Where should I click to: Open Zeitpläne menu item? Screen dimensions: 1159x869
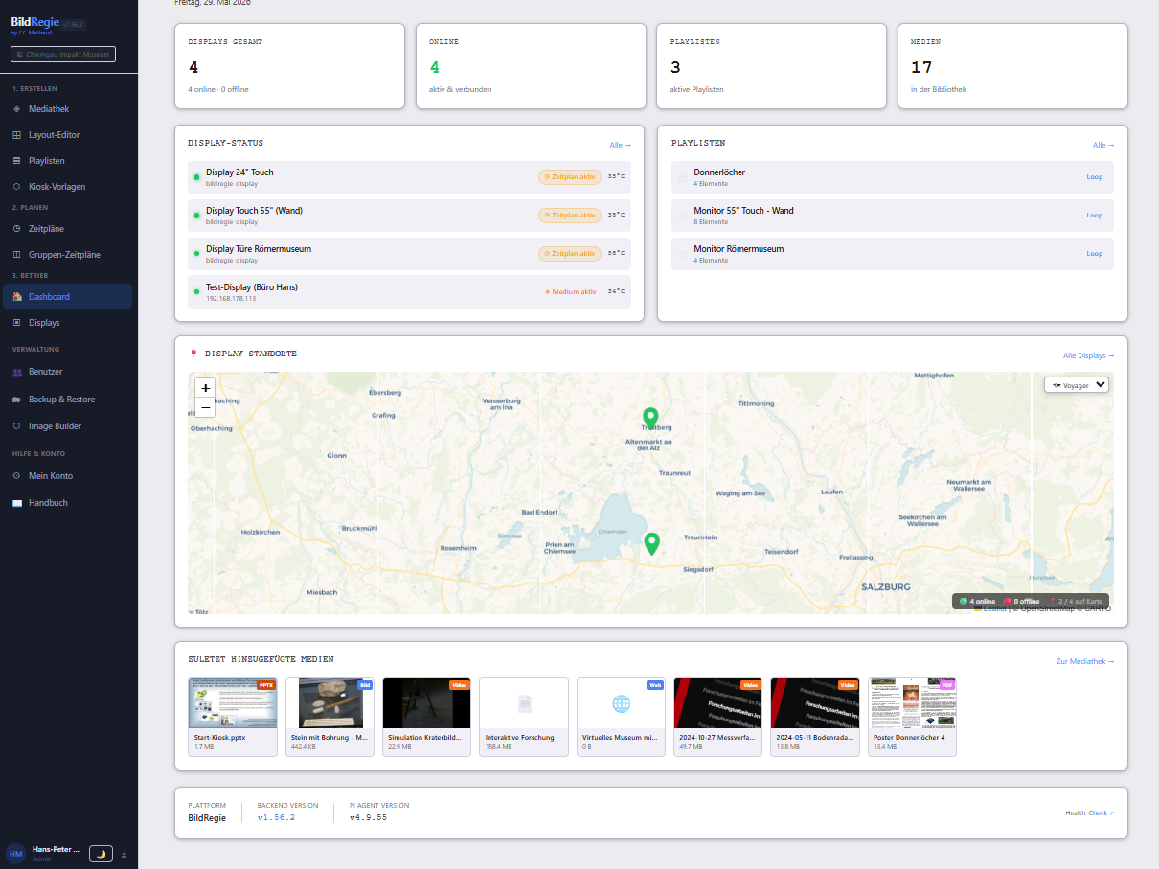[68, 229]
